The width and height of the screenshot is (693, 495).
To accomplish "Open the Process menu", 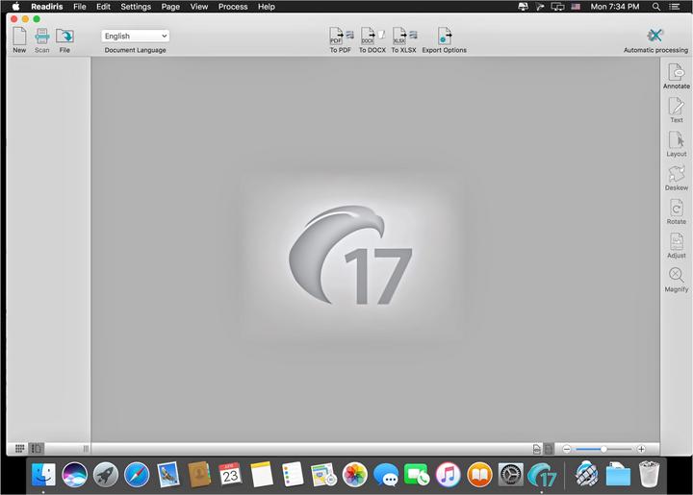I will tap(233, 7).
